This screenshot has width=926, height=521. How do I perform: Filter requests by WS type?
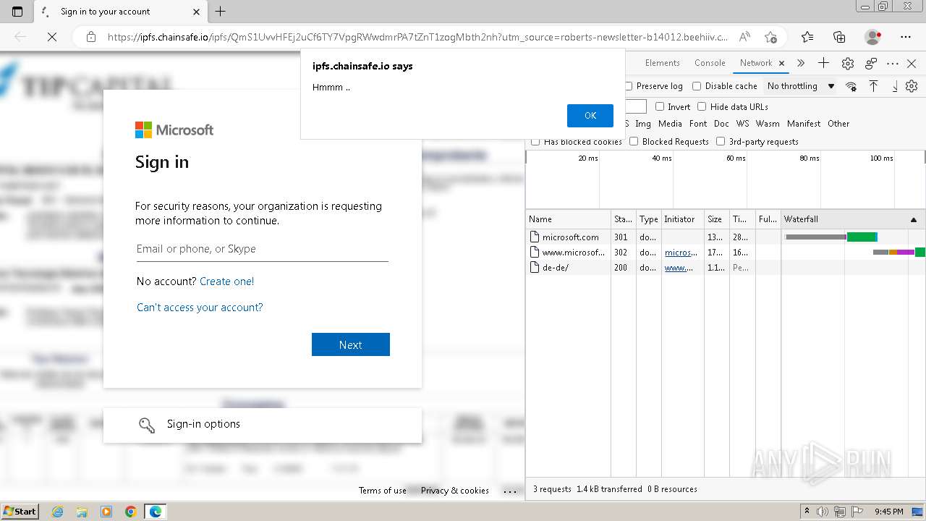[x=743, y=124]
